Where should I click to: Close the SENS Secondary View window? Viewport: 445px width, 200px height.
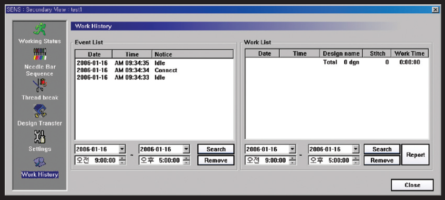click(x=435, y=10)
